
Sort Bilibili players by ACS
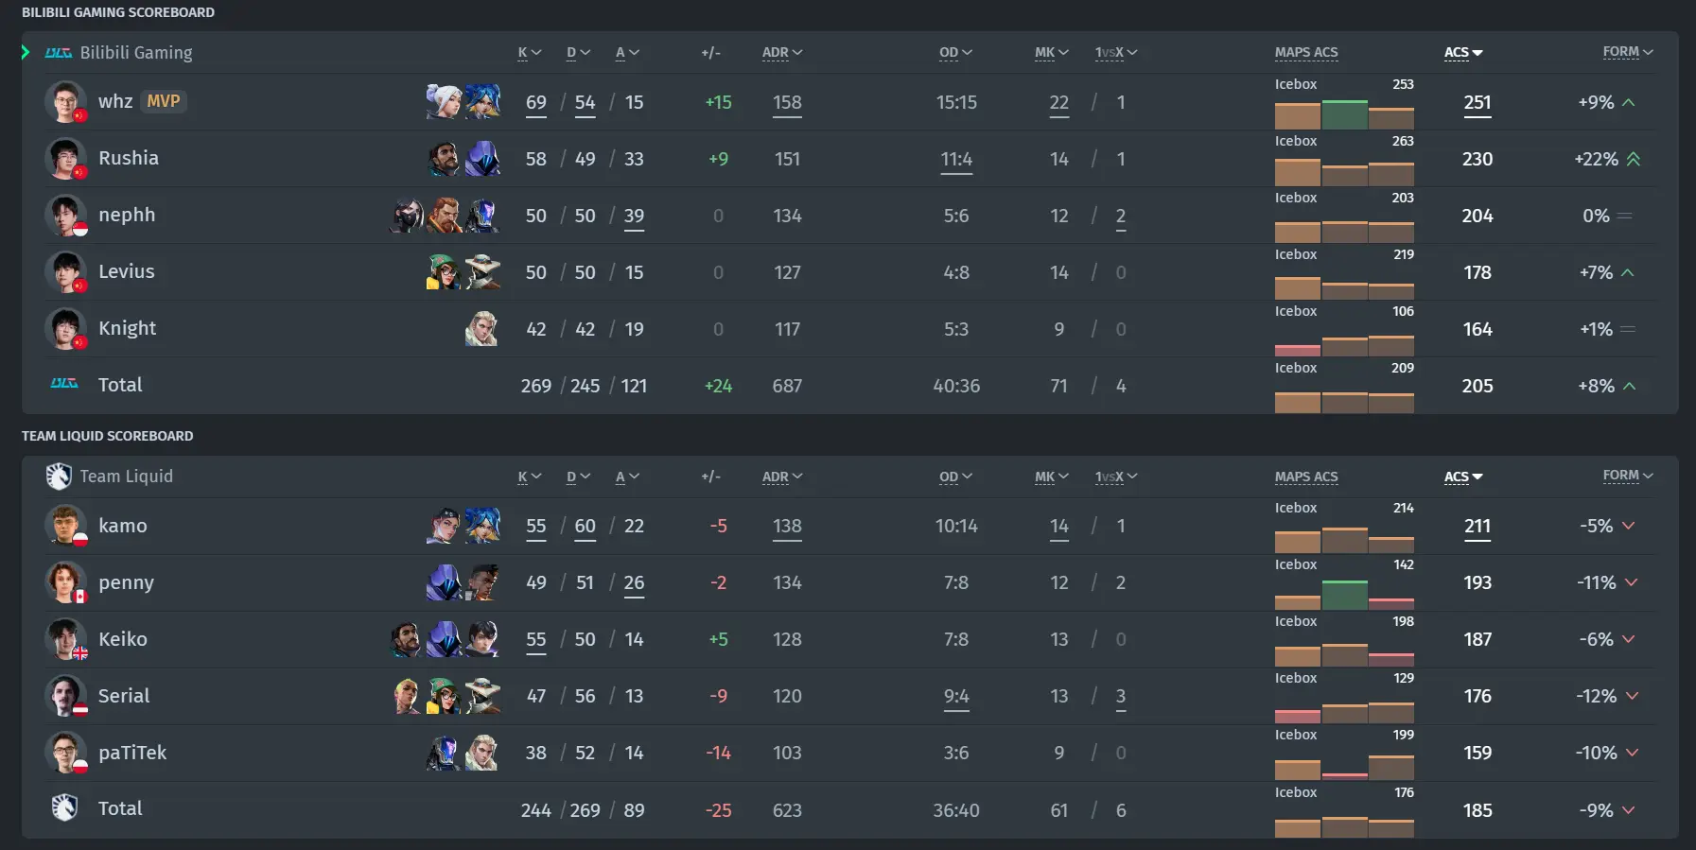[1463, 53]
